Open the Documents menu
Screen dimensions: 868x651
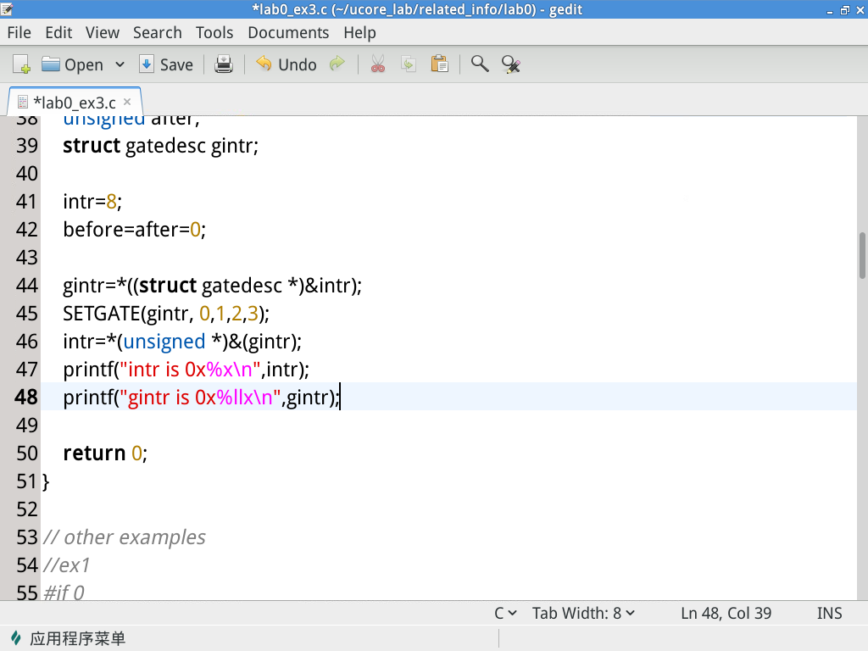(x=288, y=32)
